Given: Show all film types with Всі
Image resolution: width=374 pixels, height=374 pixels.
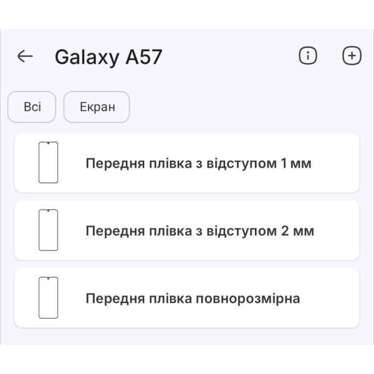Looking at the screenshot, I should [x=32, y=107].
